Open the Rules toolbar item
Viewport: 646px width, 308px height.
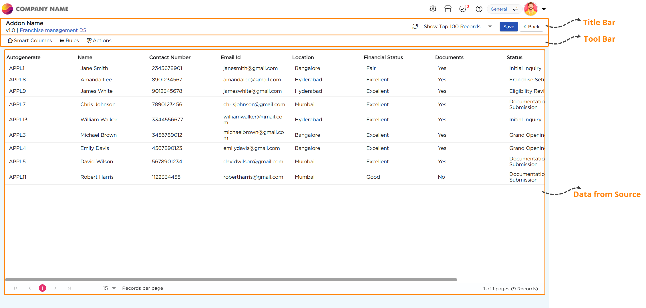pos(69,41)
